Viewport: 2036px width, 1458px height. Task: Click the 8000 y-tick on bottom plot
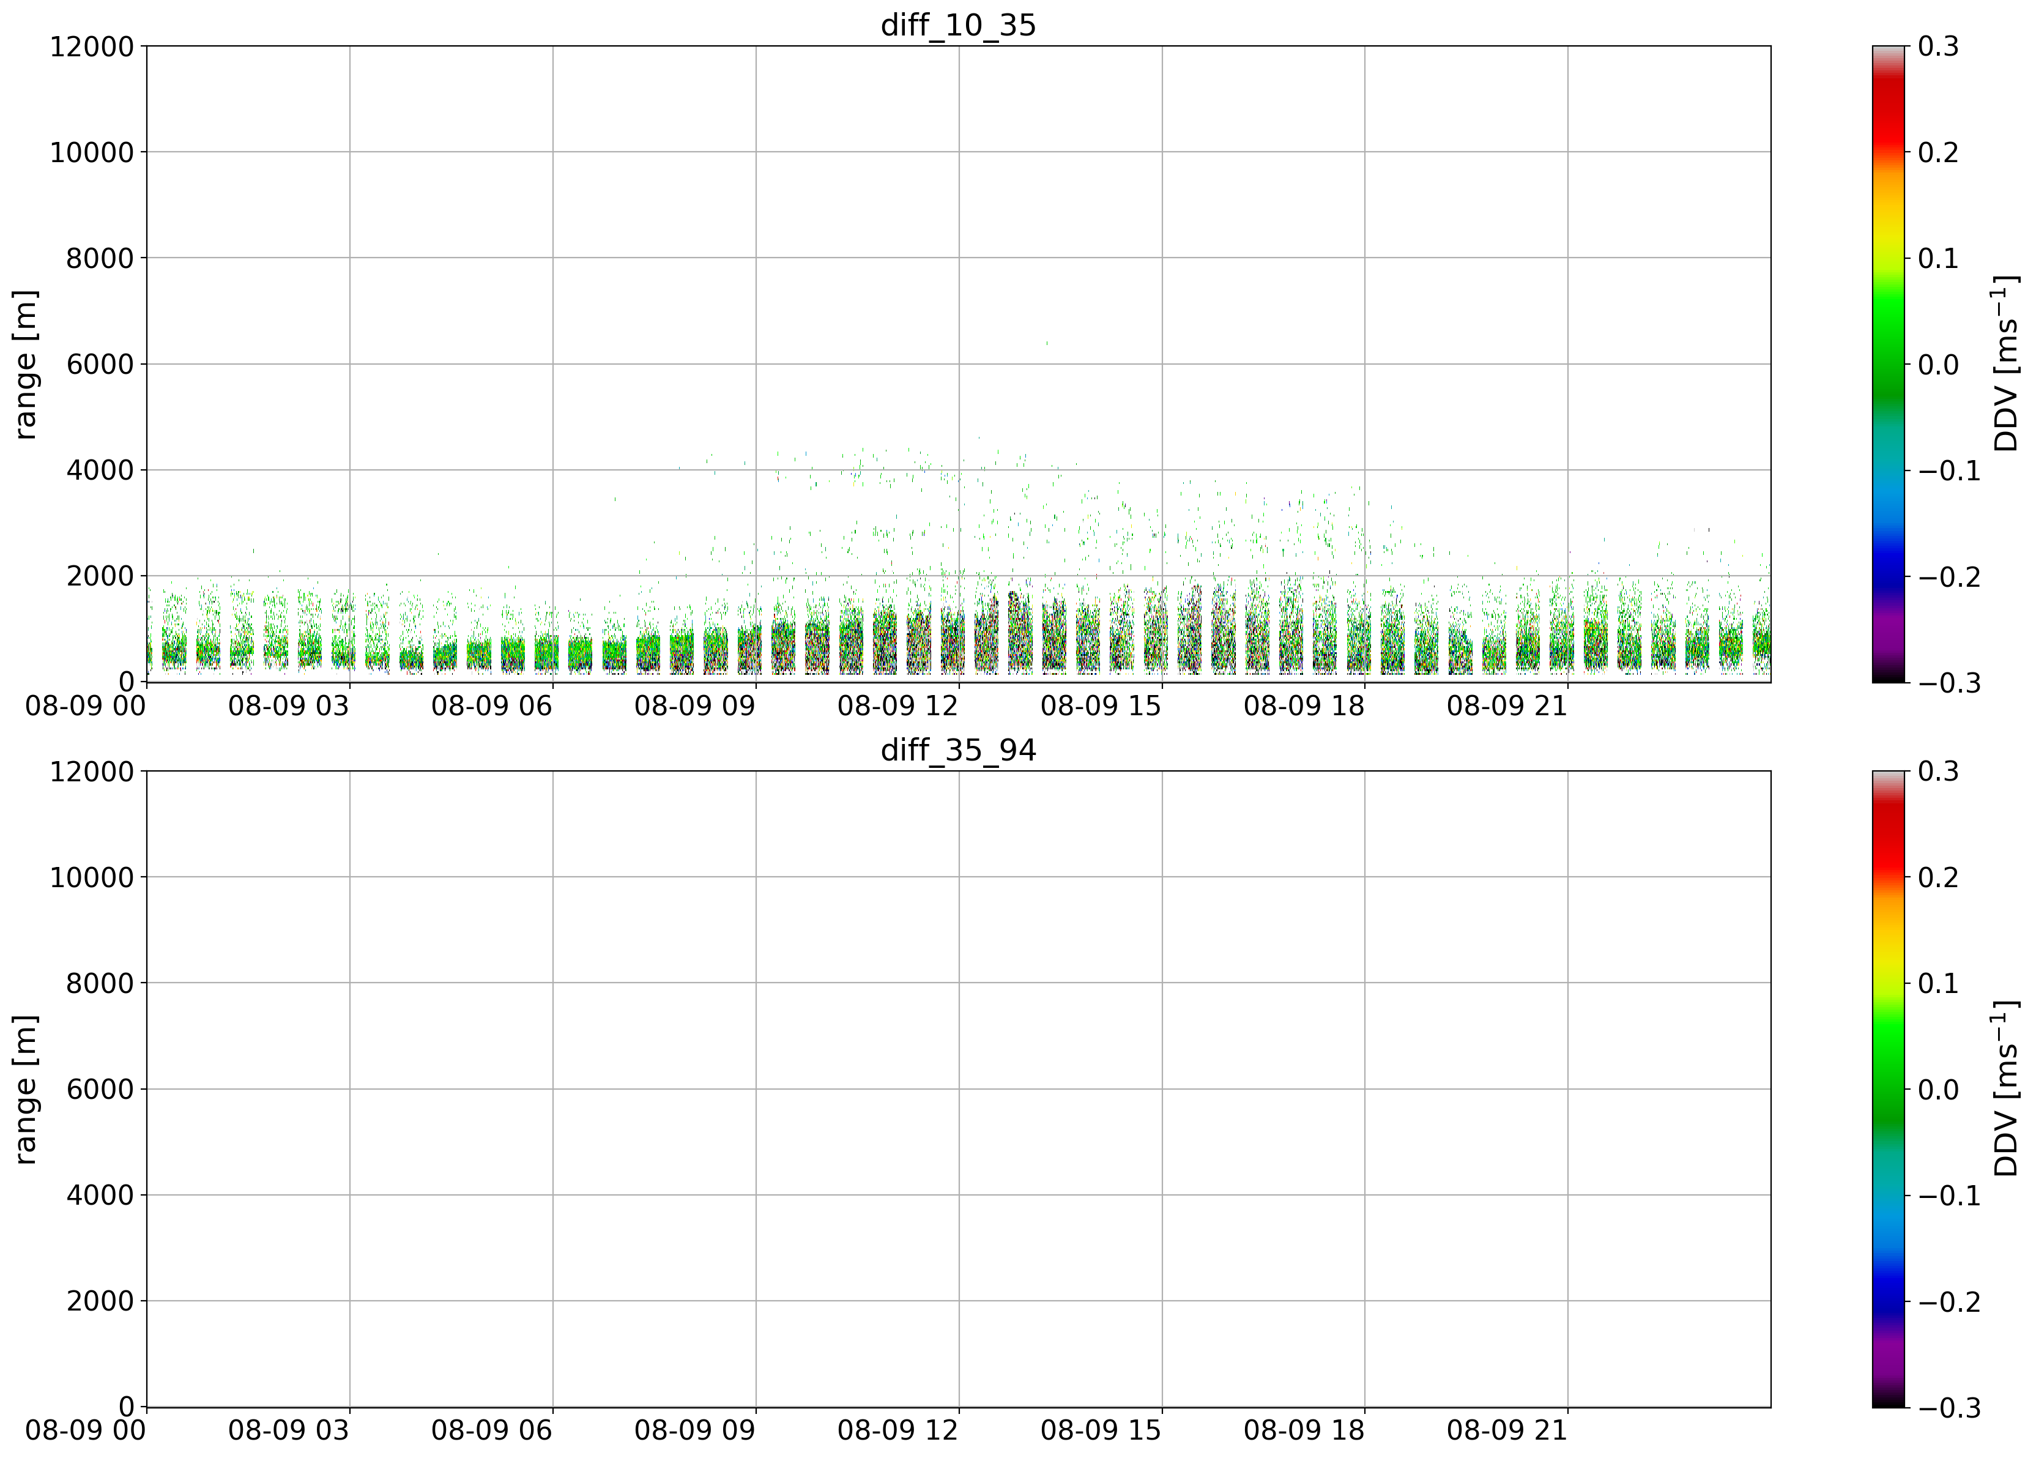(x=100, y=983)
